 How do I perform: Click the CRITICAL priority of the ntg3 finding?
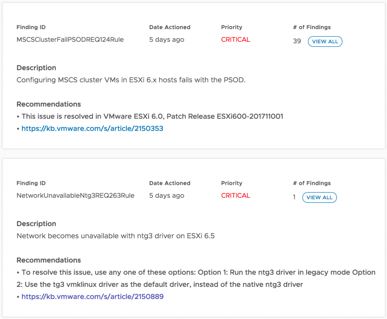click(x=235, y=196)
